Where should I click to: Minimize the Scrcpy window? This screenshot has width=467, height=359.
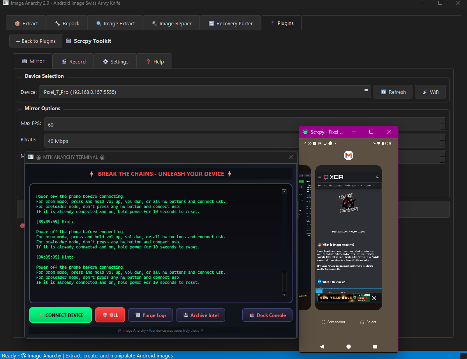pos(354,132)
